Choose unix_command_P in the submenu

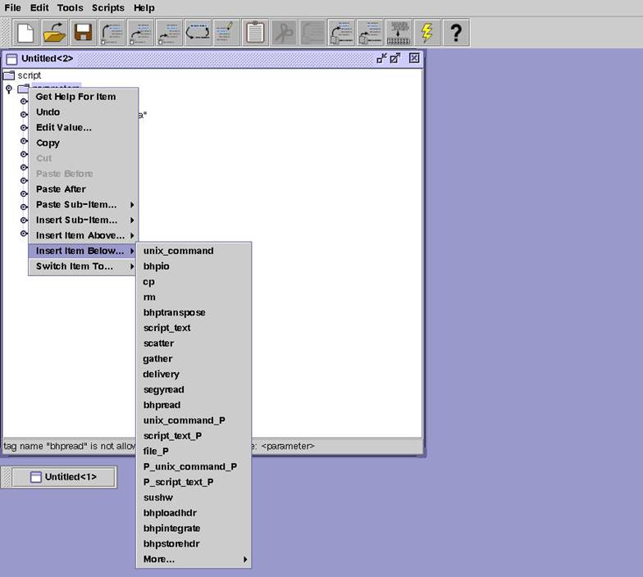194,420
